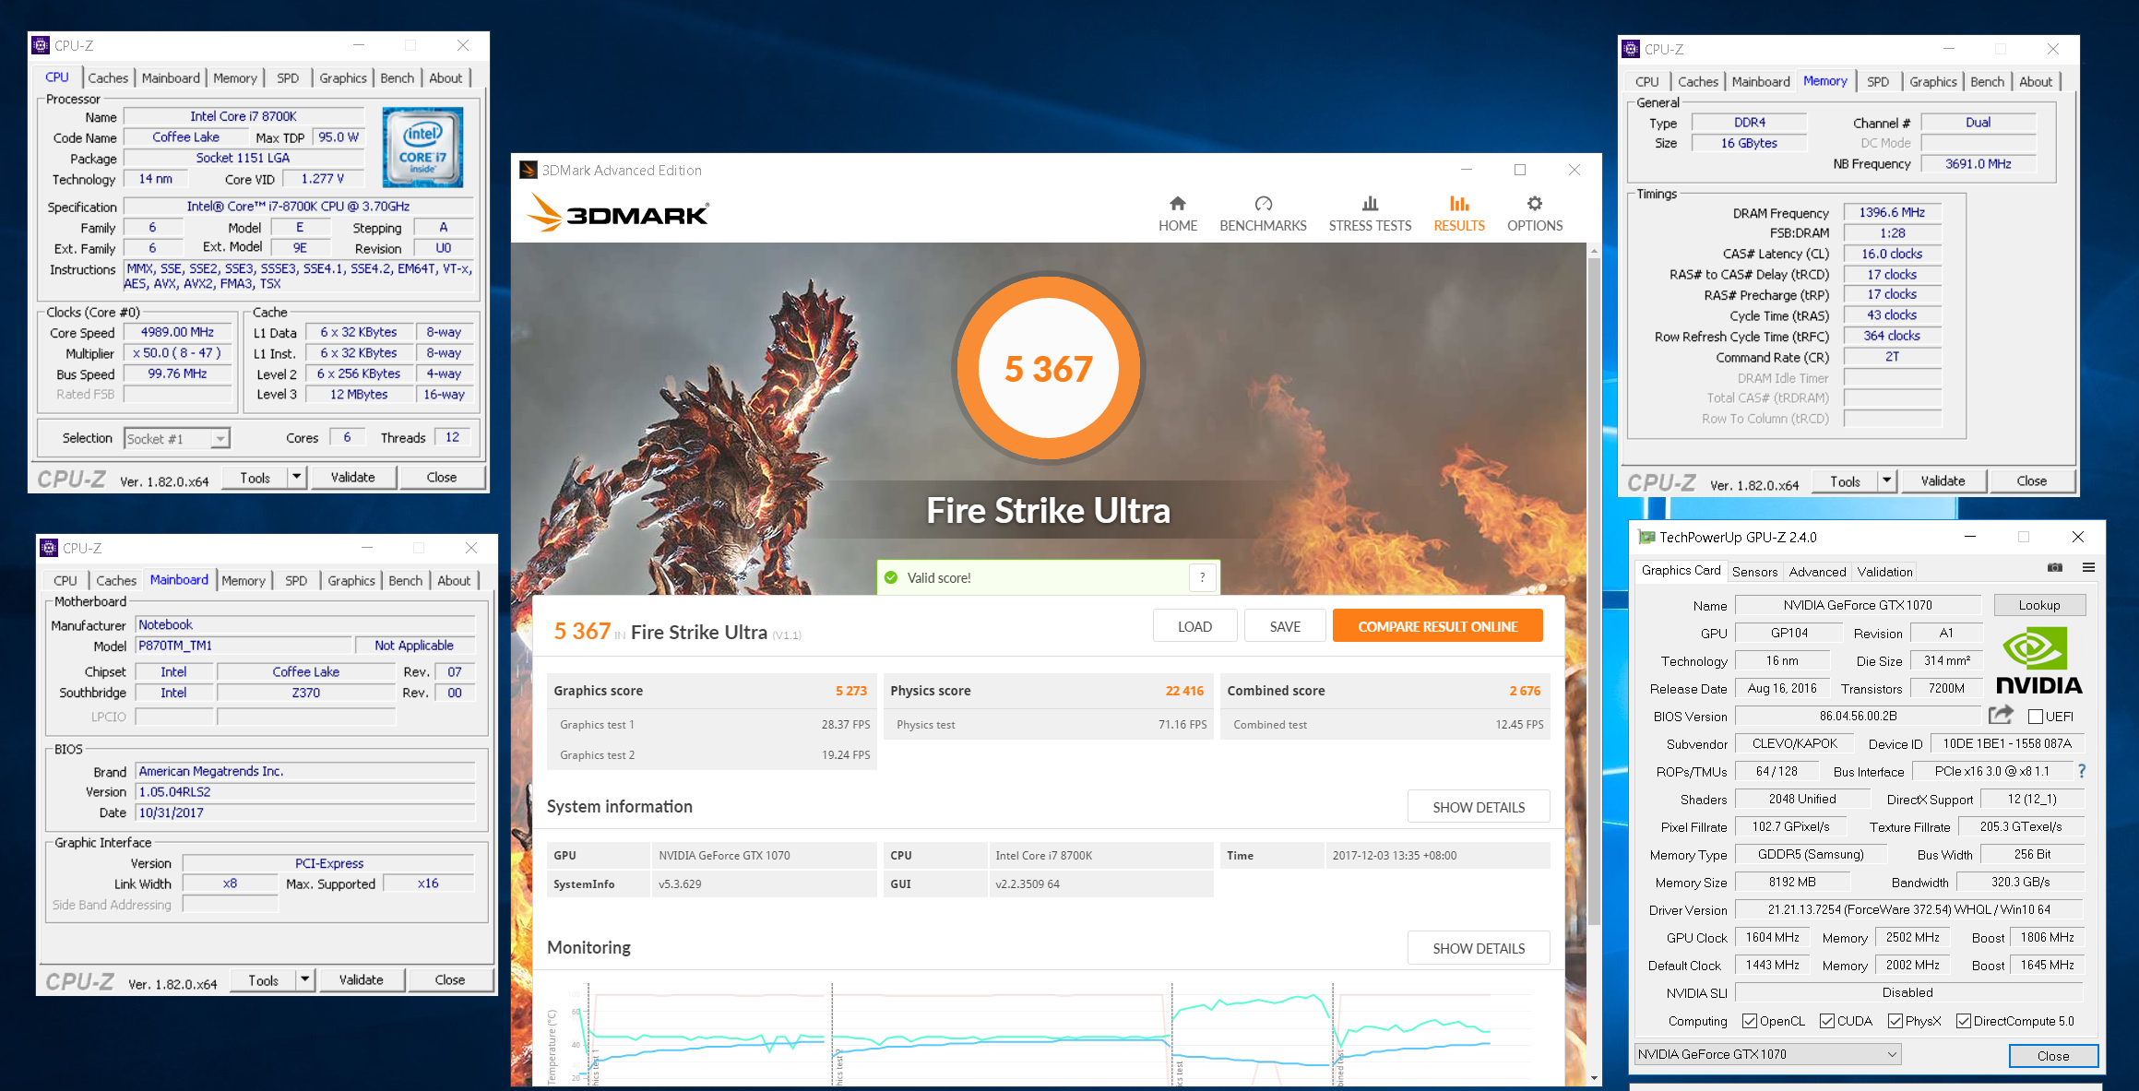Click Close button in CPU-Z Memory window

pyautogui.click(x=2031, y=481)
